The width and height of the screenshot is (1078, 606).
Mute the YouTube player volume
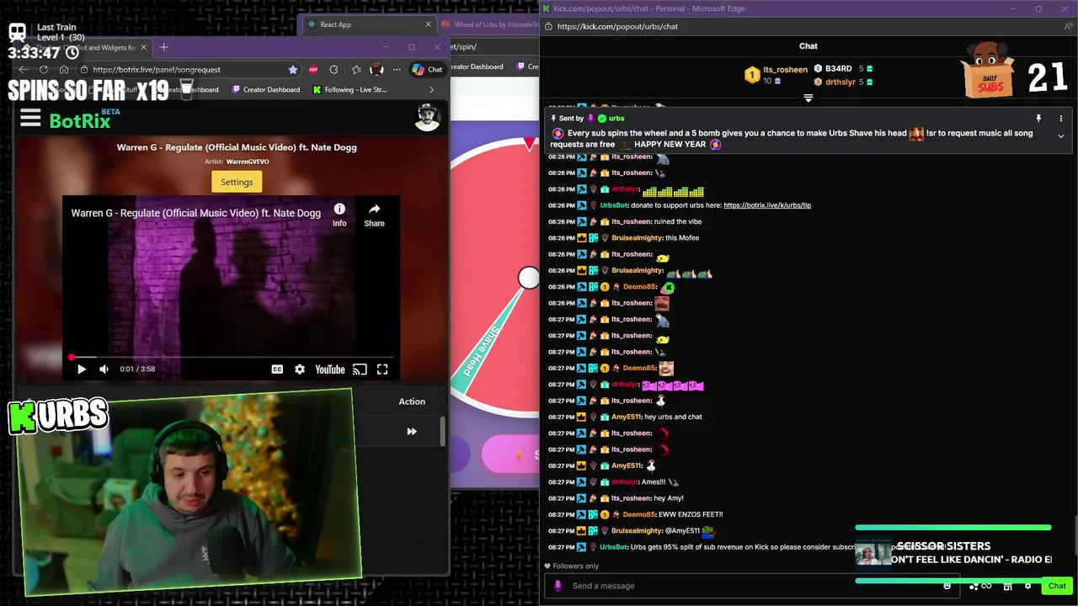(104, 369)
